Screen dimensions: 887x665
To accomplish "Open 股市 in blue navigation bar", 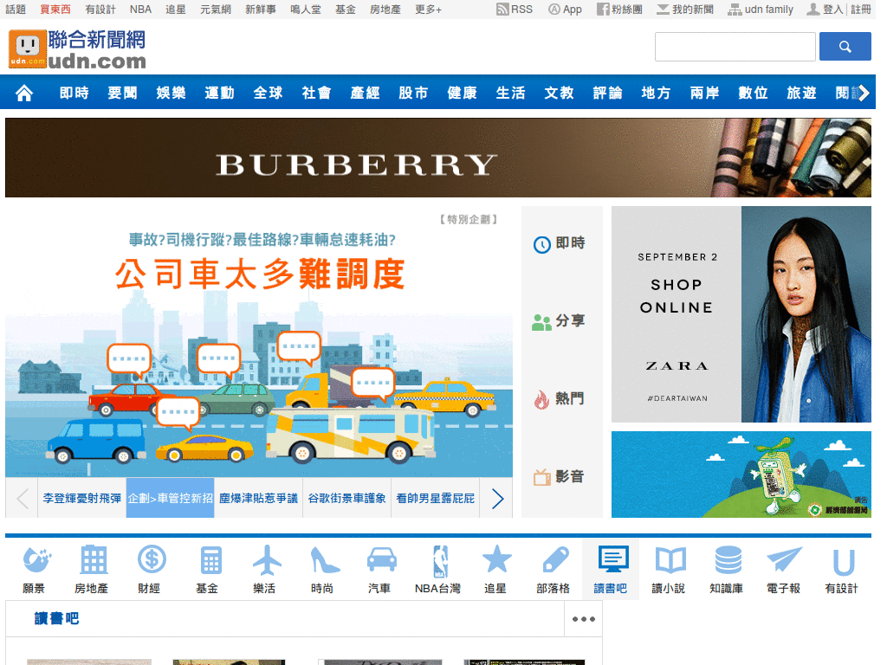I will tap(413, 93).
